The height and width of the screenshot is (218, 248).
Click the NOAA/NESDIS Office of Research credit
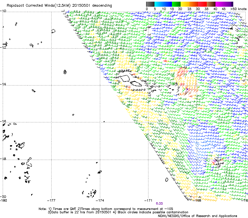pyautogui.click(x=197, y=216)
